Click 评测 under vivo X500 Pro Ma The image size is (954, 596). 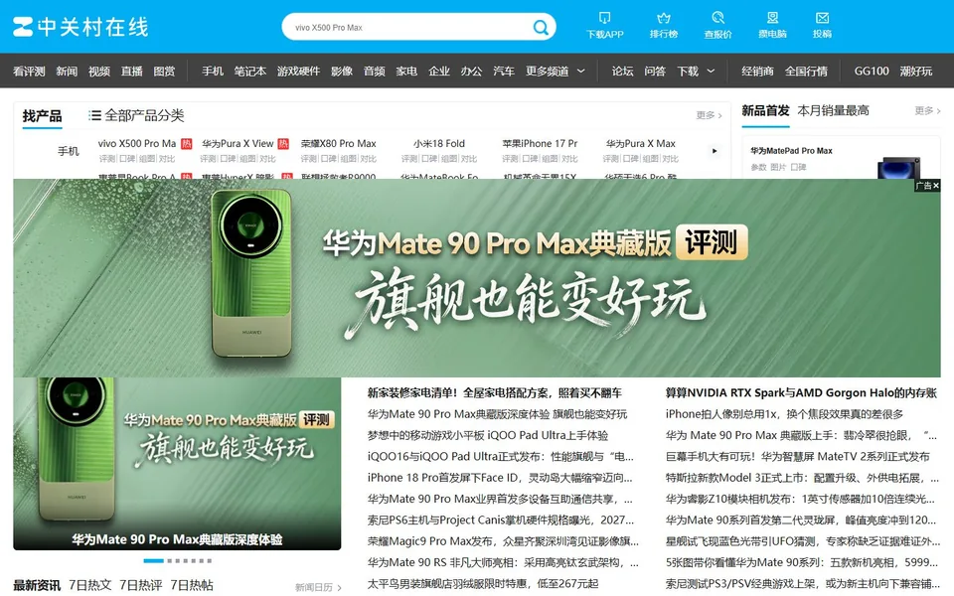pos(107,159)
